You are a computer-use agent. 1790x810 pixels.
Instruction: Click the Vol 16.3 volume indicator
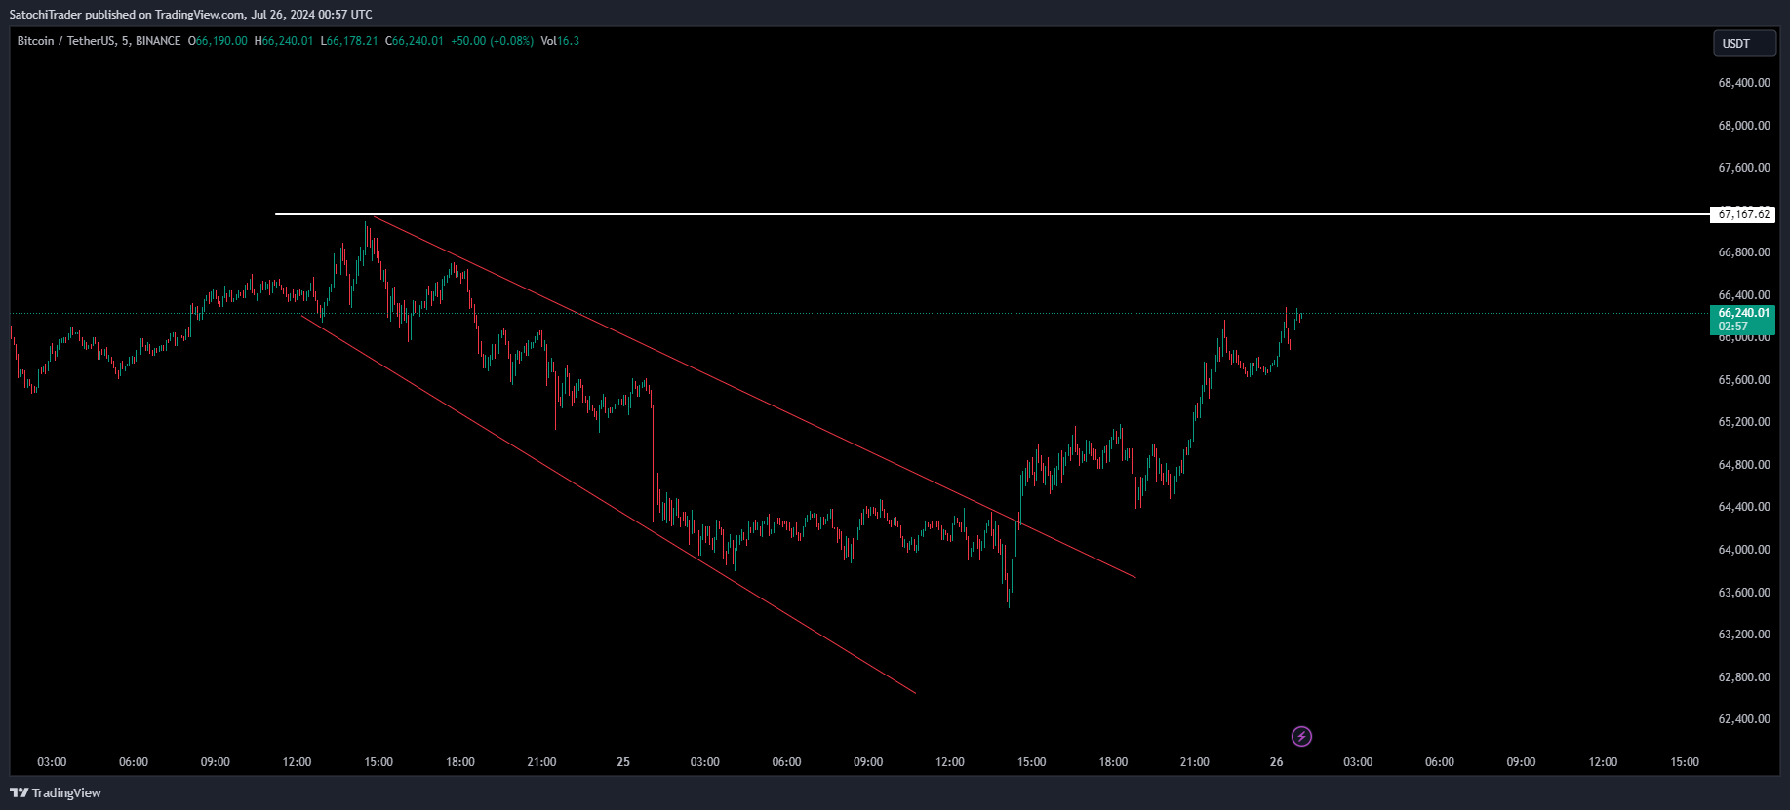click(560, 41)
